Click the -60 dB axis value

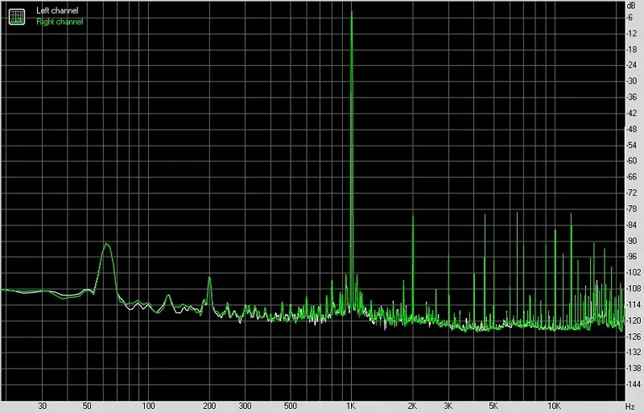[x=632, y=161]
